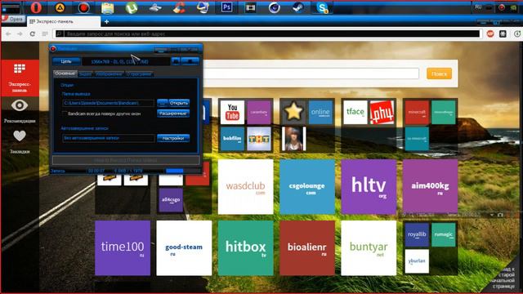The image size is (523, 294).
Task: Click the dark extension icon next to adblock
Action: click(503, 33)
